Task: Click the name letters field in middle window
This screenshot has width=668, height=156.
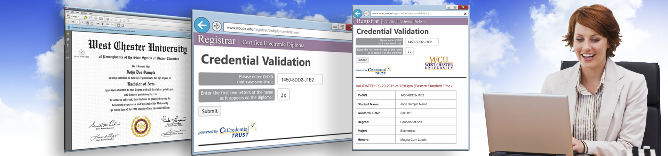Action: (284, 95)
